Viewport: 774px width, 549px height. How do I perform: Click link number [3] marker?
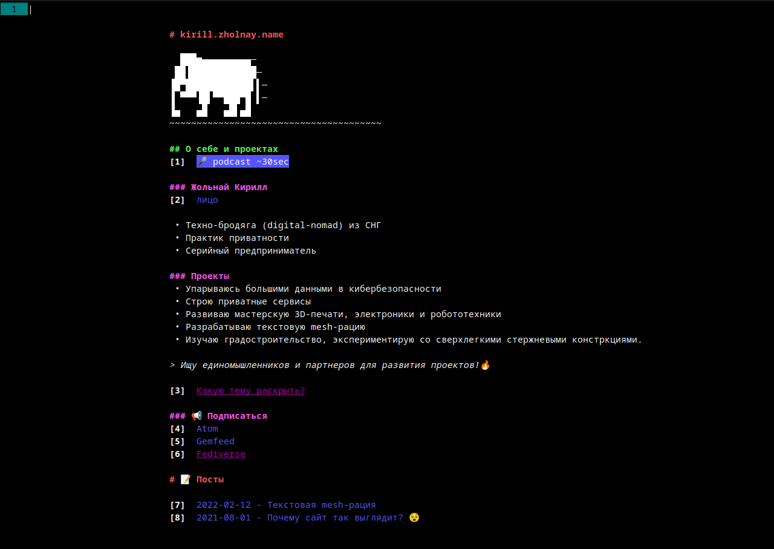(177, 390)
